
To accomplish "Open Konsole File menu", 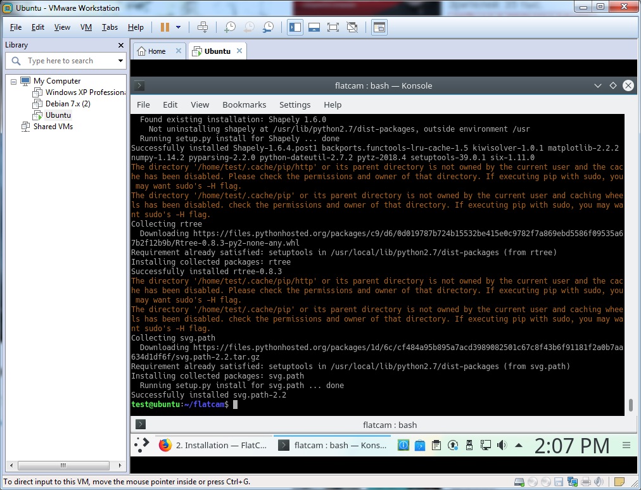I will point(143,104).
